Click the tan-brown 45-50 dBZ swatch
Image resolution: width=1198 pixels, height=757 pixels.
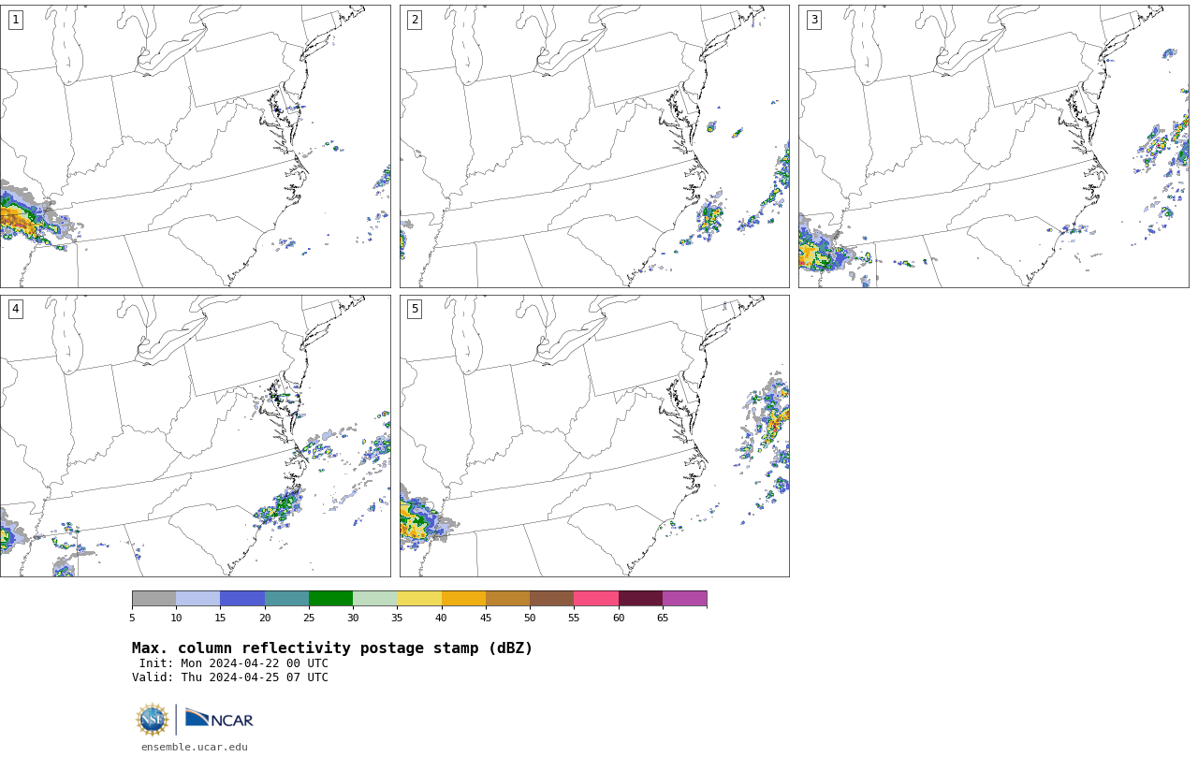point(507,599)
